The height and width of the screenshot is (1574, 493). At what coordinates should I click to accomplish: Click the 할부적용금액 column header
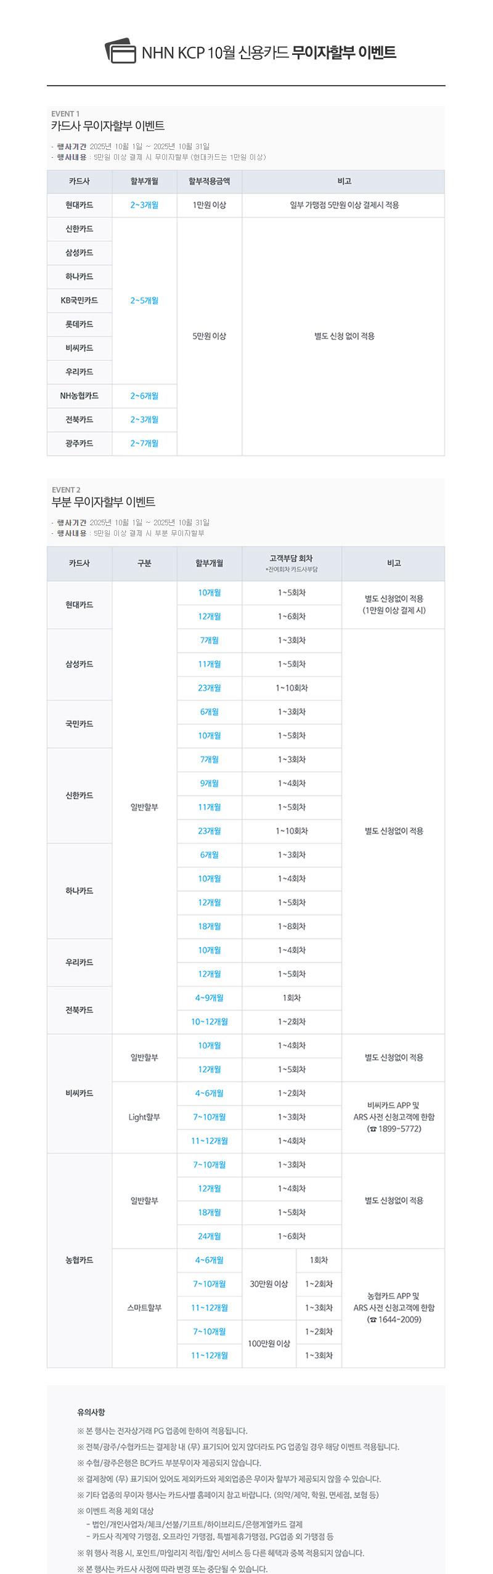pyautogui.click(x=210, y=181)
